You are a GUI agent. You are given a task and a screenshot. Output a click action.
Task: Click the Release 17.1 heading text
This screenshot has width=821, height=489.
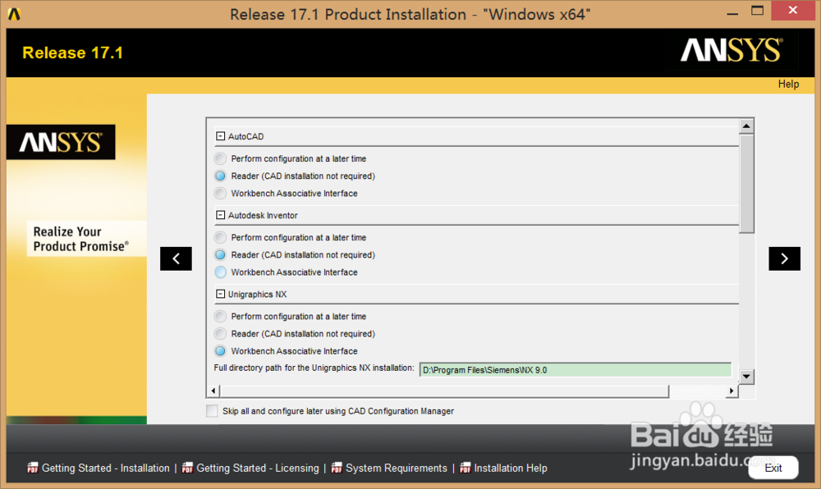[73, 53]
